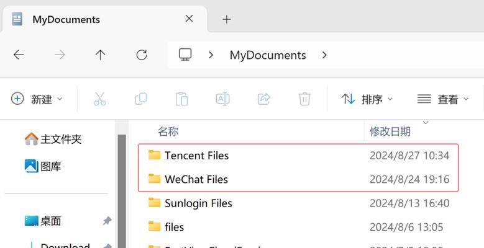Click the Paste clipboard icon
This screenshot has height=248, width=484.
[x=182, y=99]
